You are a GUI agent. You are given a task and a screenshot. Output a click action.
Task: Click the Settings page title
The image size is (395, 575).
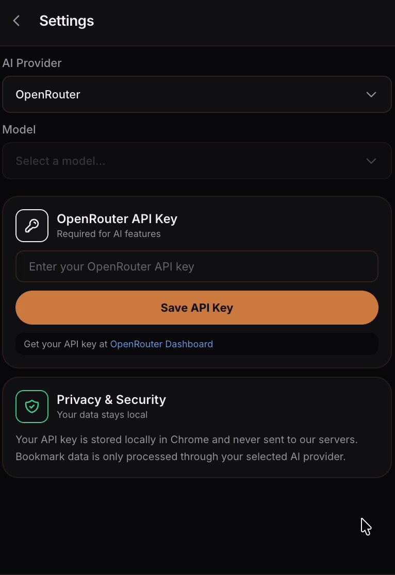click(67, 21)
